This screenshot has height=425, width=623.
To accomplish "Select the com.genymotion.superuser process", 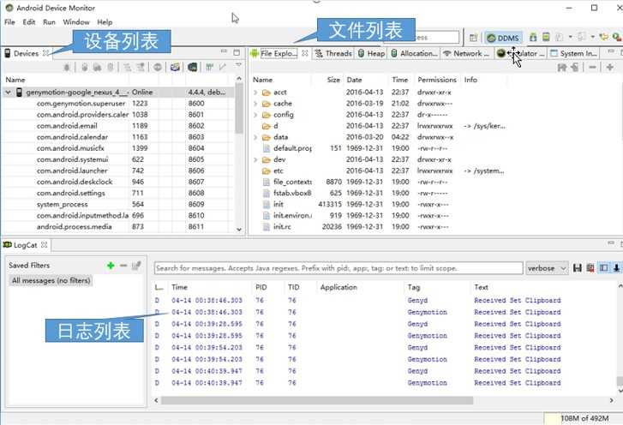I will point(119,104).
